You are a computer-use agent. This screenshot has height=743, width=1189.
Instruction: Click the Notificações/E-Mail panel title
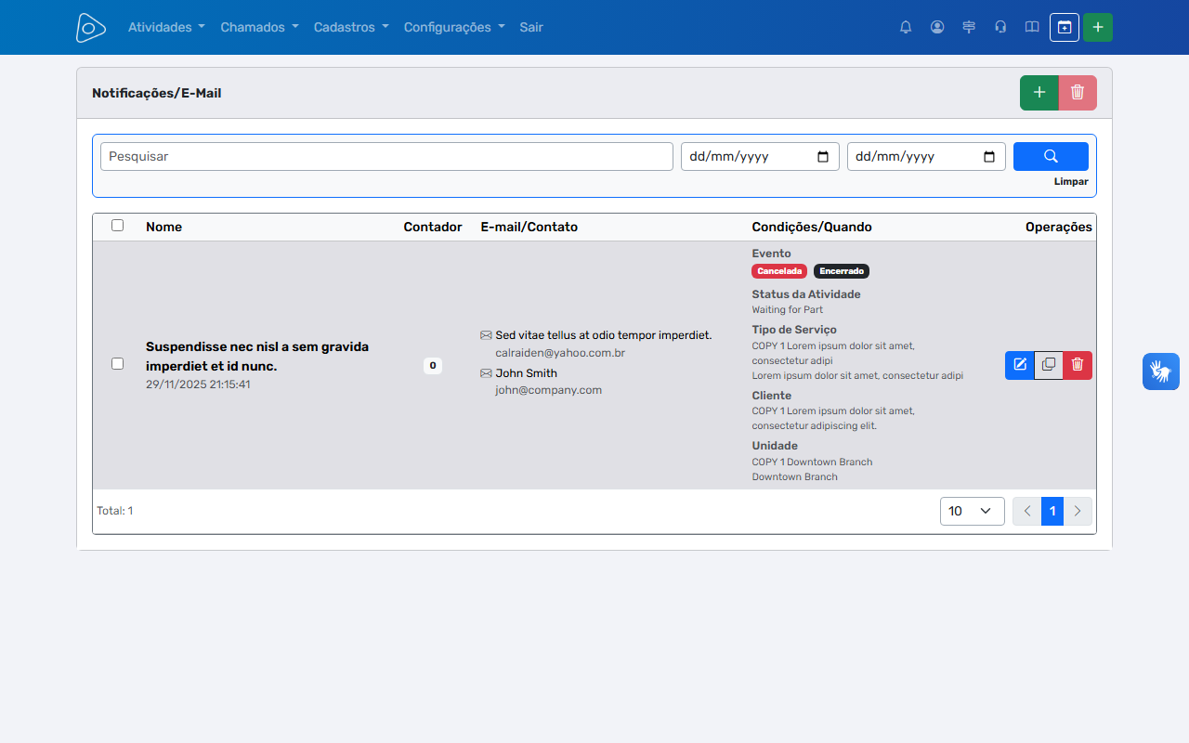coord(157,93)
